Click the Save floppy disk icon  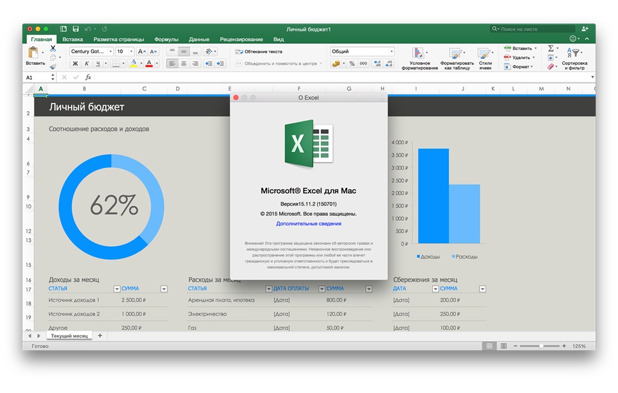[x=75, y=29]
